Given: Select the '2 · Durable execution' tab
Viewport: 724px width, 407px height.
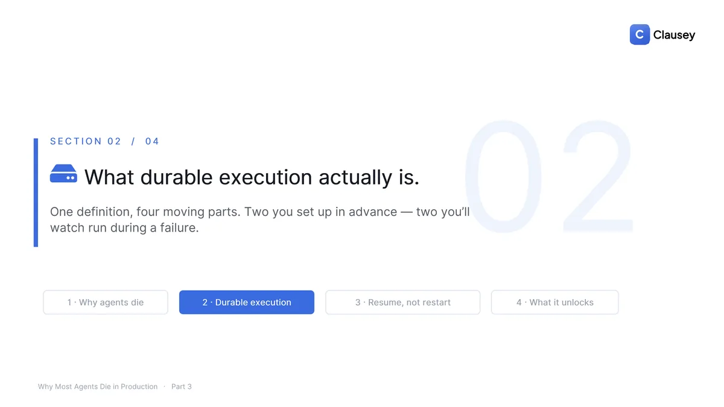Looking at the screenshot, I should 247,302.
